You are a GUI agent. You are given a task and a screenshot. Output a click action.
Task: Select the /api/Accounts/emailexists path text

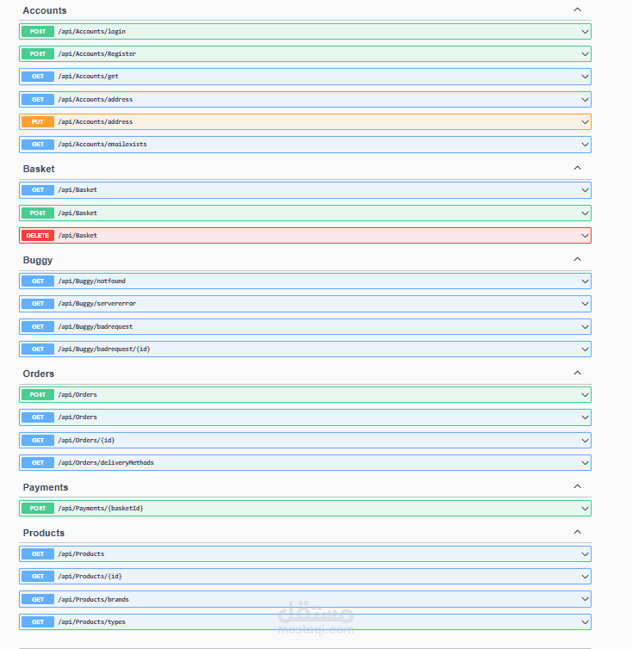click(102, 144)
